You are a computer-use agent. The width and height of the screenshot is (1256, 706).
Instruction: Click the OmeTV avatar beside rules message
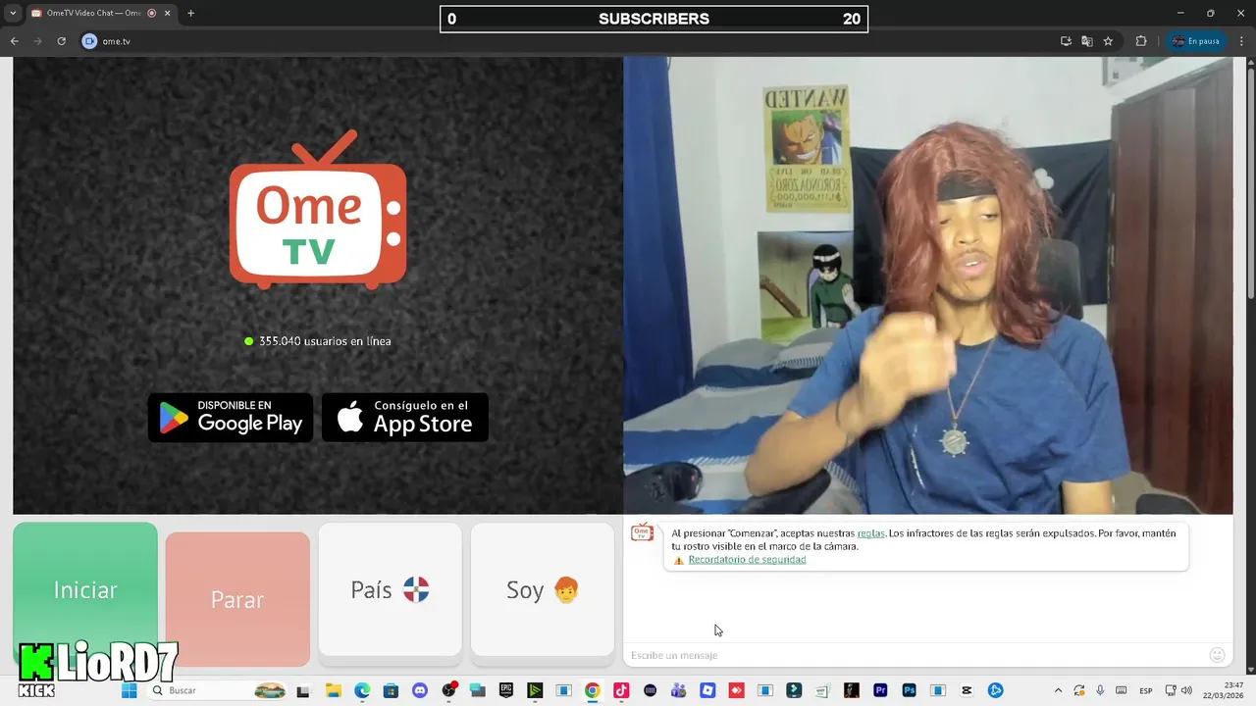[x=642, y=532]
